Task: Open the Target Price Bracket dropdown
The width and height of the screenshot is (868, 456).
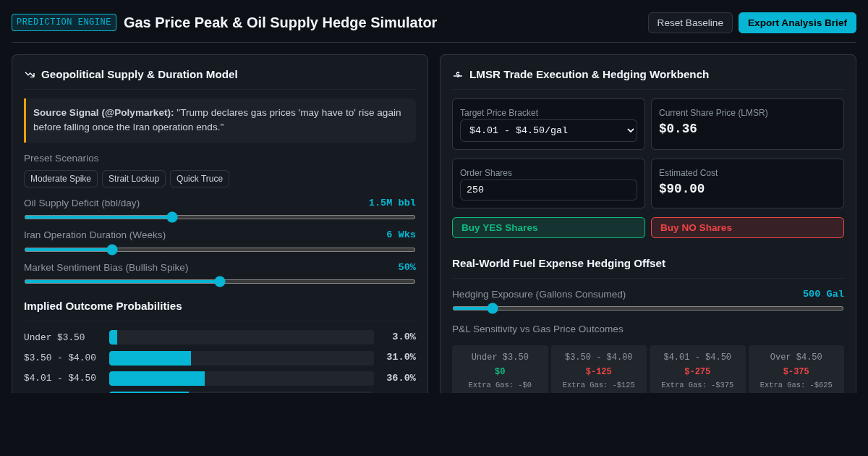Action: (x=548, y=130)
